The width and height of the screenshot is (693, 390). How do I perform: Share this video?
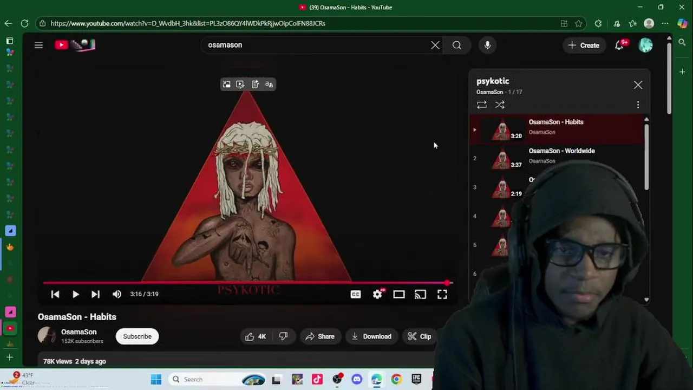coord(320,336)
